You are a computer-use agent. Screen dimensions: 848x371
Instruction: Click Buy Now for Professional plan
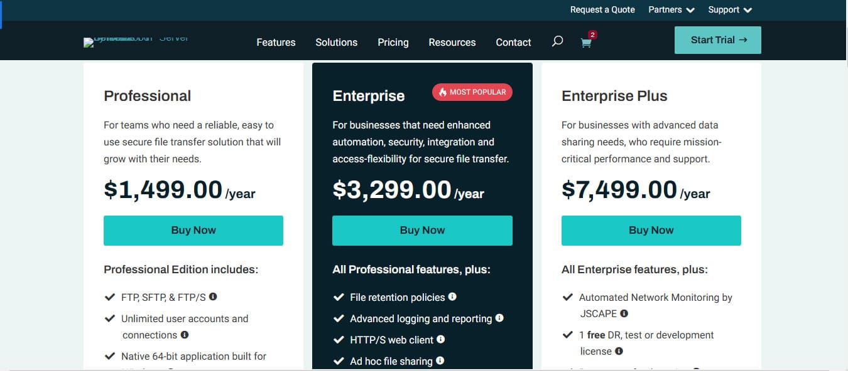click(193, 231)
